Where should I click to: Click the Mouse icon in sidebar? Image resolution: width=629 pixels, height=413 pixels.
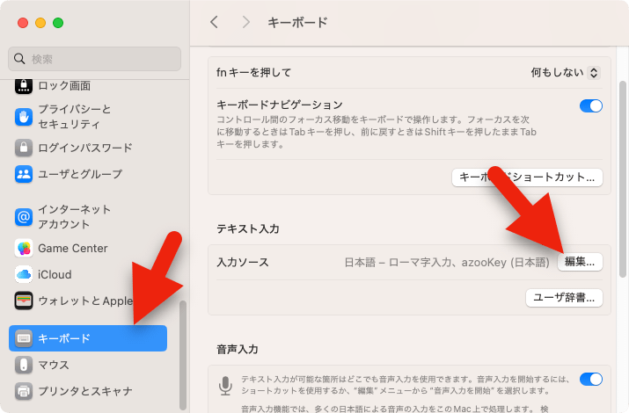pyautogui.click(x=24, y=365)
